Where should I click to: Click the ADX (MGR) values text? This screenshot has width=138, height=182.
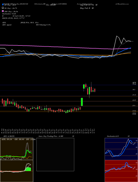click(29, 23)
